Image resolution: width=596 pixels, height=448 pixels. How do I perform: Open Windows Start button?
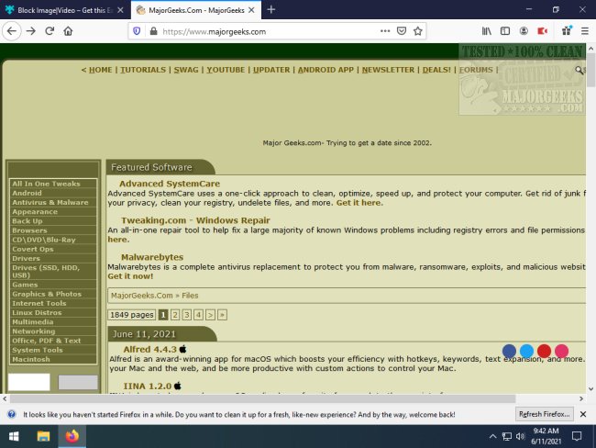tap(14, 436)
